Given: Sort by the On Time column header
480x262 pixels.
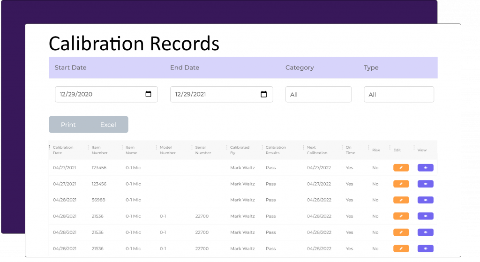Looking at the screenshot, I should click(x=351, y=150).
